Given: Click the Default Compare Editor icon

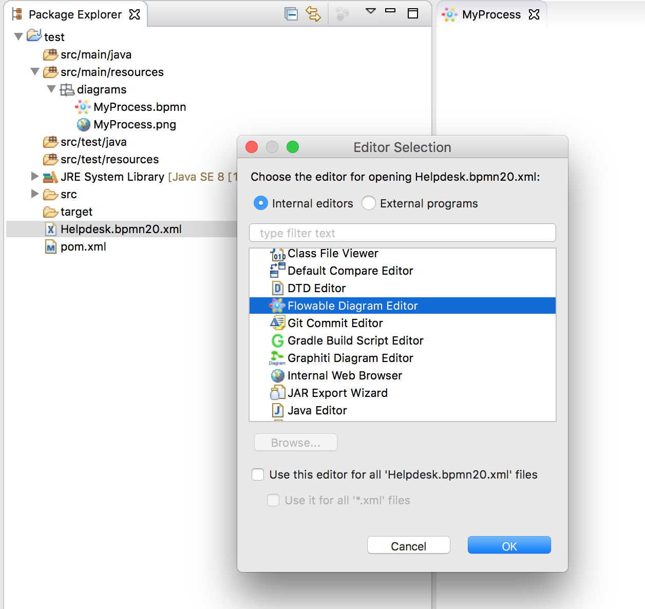Looking at the screenshot, I should (x=277, y=270).
